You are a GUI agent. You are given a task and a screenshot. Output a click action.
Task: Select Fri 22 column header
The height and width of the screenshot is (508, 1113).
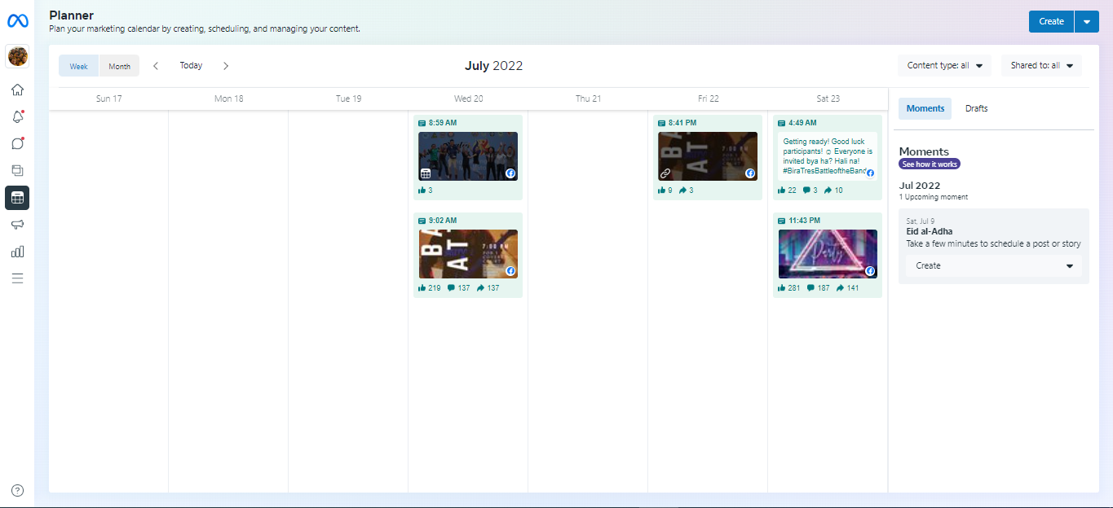pos(708,99)
